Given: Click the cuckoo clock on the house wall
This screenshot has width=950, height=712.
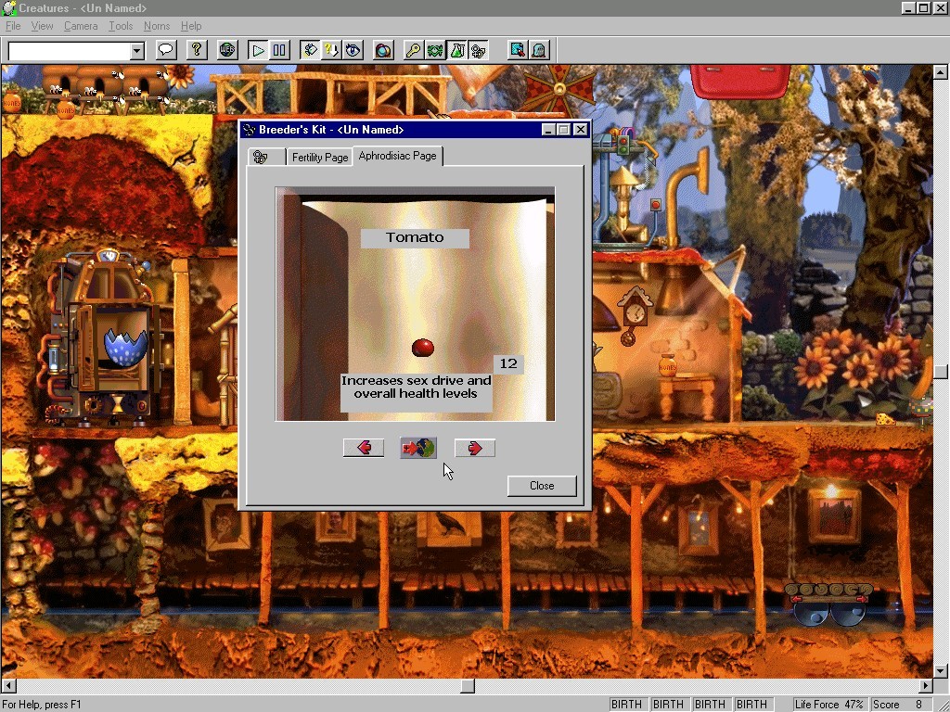Looking at the screenshot, I should click(633, 315).
